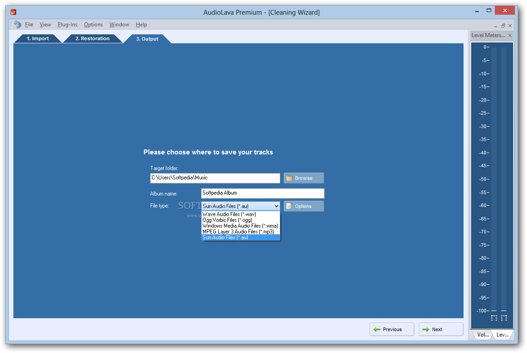Click the left channel level meter bar
This screenshot has height=353, width=527.
click(494, 179)
